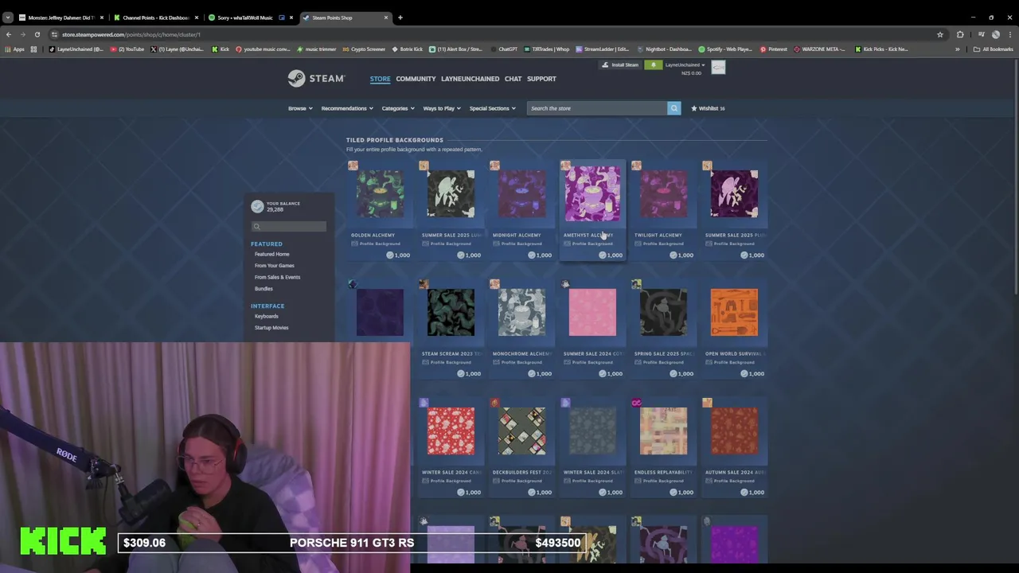Open From Your Games in sidebar
The height and width of the screenshot is (573, 1019).
point(275,266)
